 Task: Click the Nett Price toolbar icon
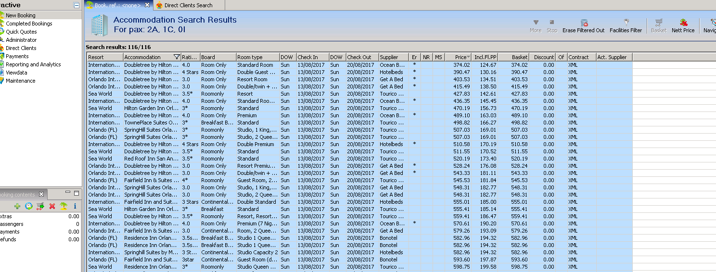683,26
